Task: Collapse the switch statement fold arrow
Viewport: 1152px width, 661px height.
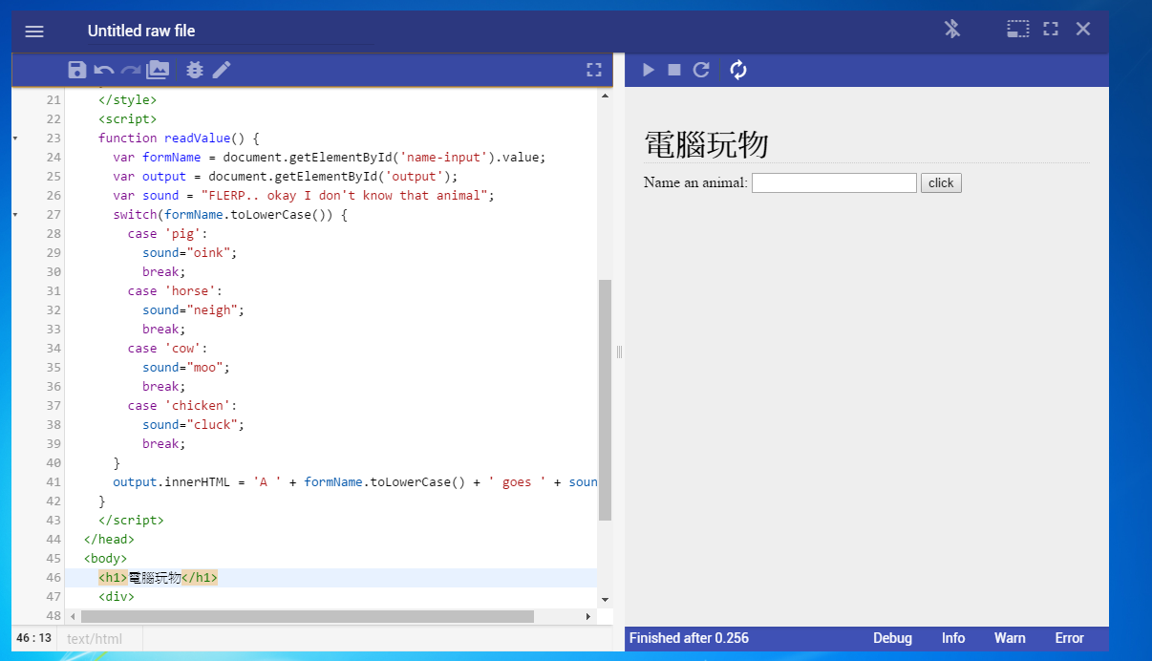Action: coord(13,214)
